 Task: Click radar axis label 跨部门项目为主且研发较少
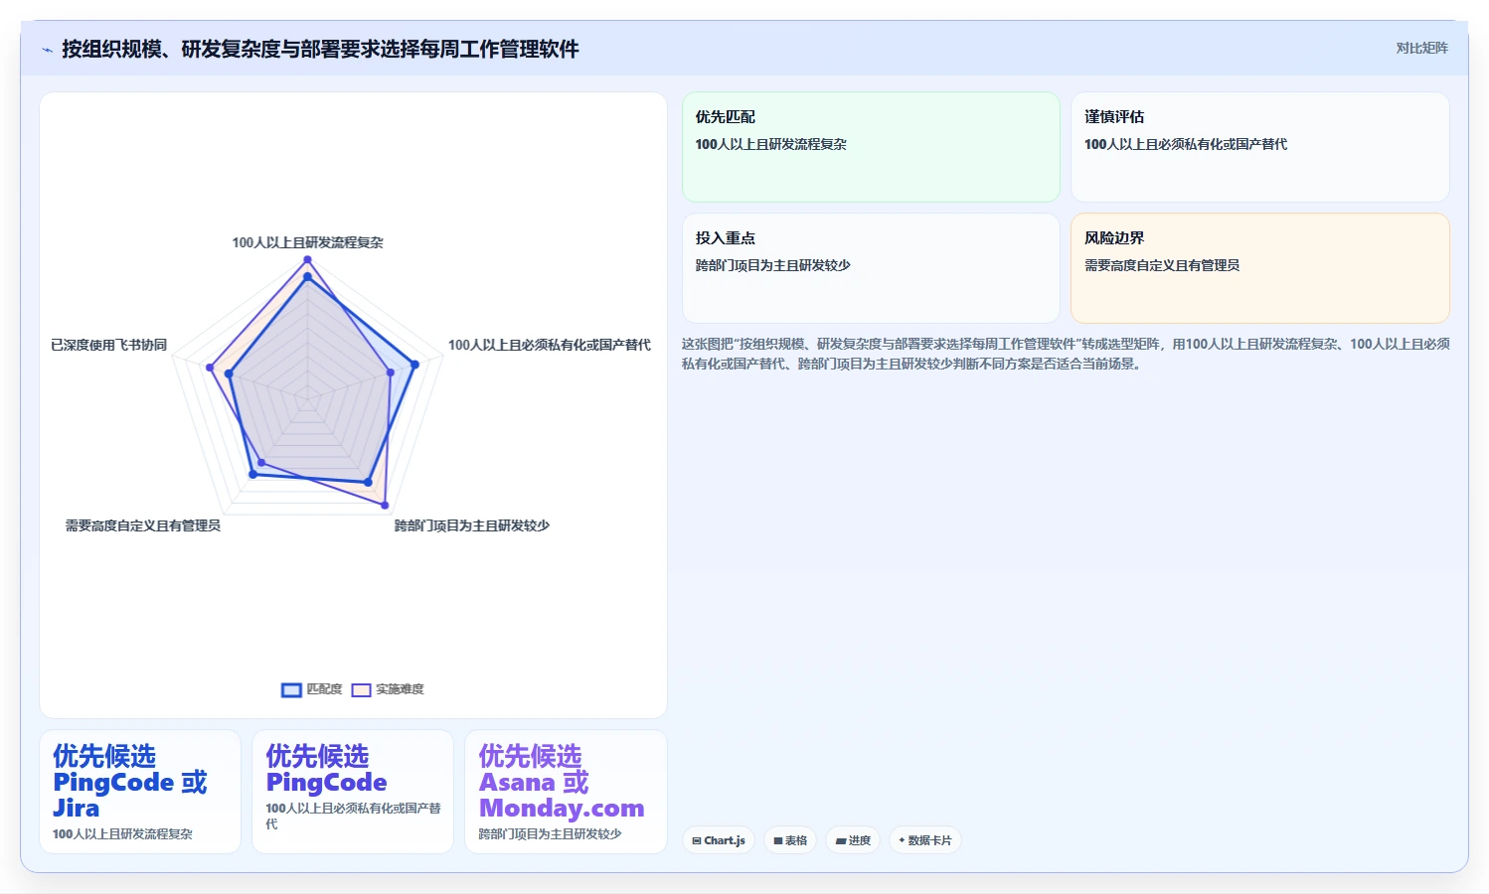(x=472, y=525)
